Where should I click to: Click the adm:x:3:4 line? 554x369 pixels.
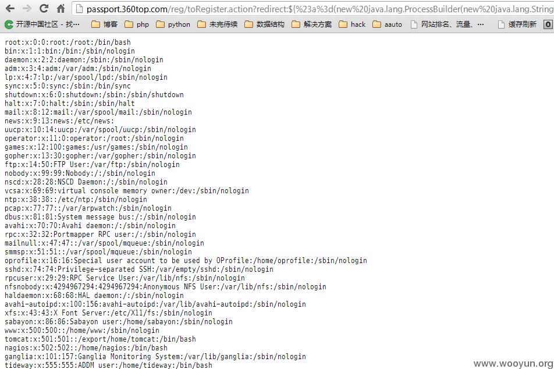(x=78, y=68)
